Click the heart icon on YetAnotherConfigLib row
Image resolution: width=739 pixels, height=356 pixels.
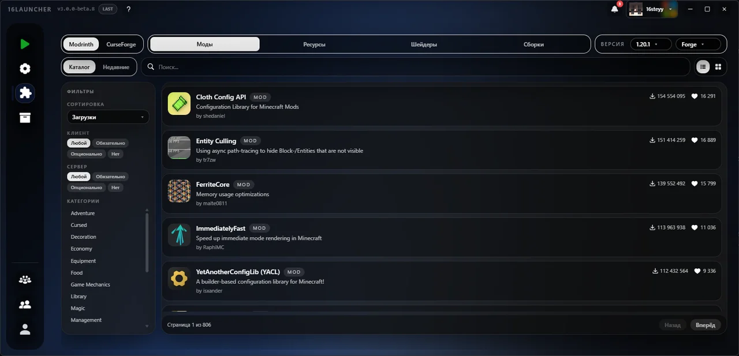[697, 271]
